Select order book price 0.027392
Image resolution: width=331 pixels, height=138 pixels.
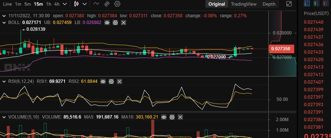click(313, 105)
